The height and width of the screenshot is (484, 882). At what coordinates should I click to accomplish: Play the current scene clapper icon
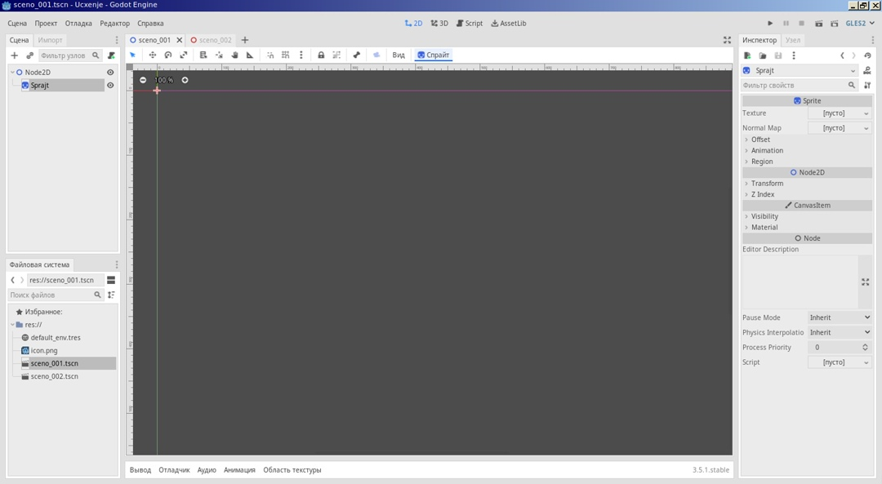819,24
